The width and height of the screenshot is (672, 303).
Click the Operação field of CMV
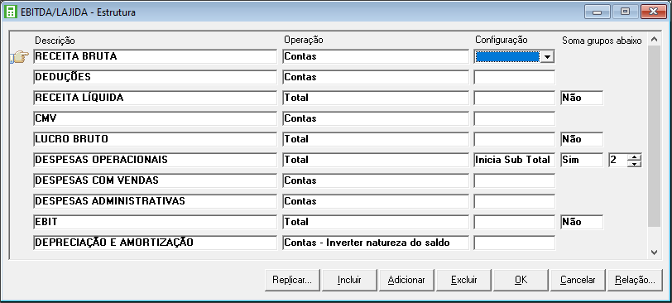click(x=376, y=118)
